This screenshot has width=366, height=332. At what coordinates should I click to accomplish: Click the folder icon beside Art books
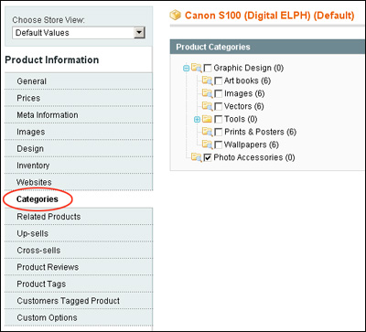click(x=207, y=80)
